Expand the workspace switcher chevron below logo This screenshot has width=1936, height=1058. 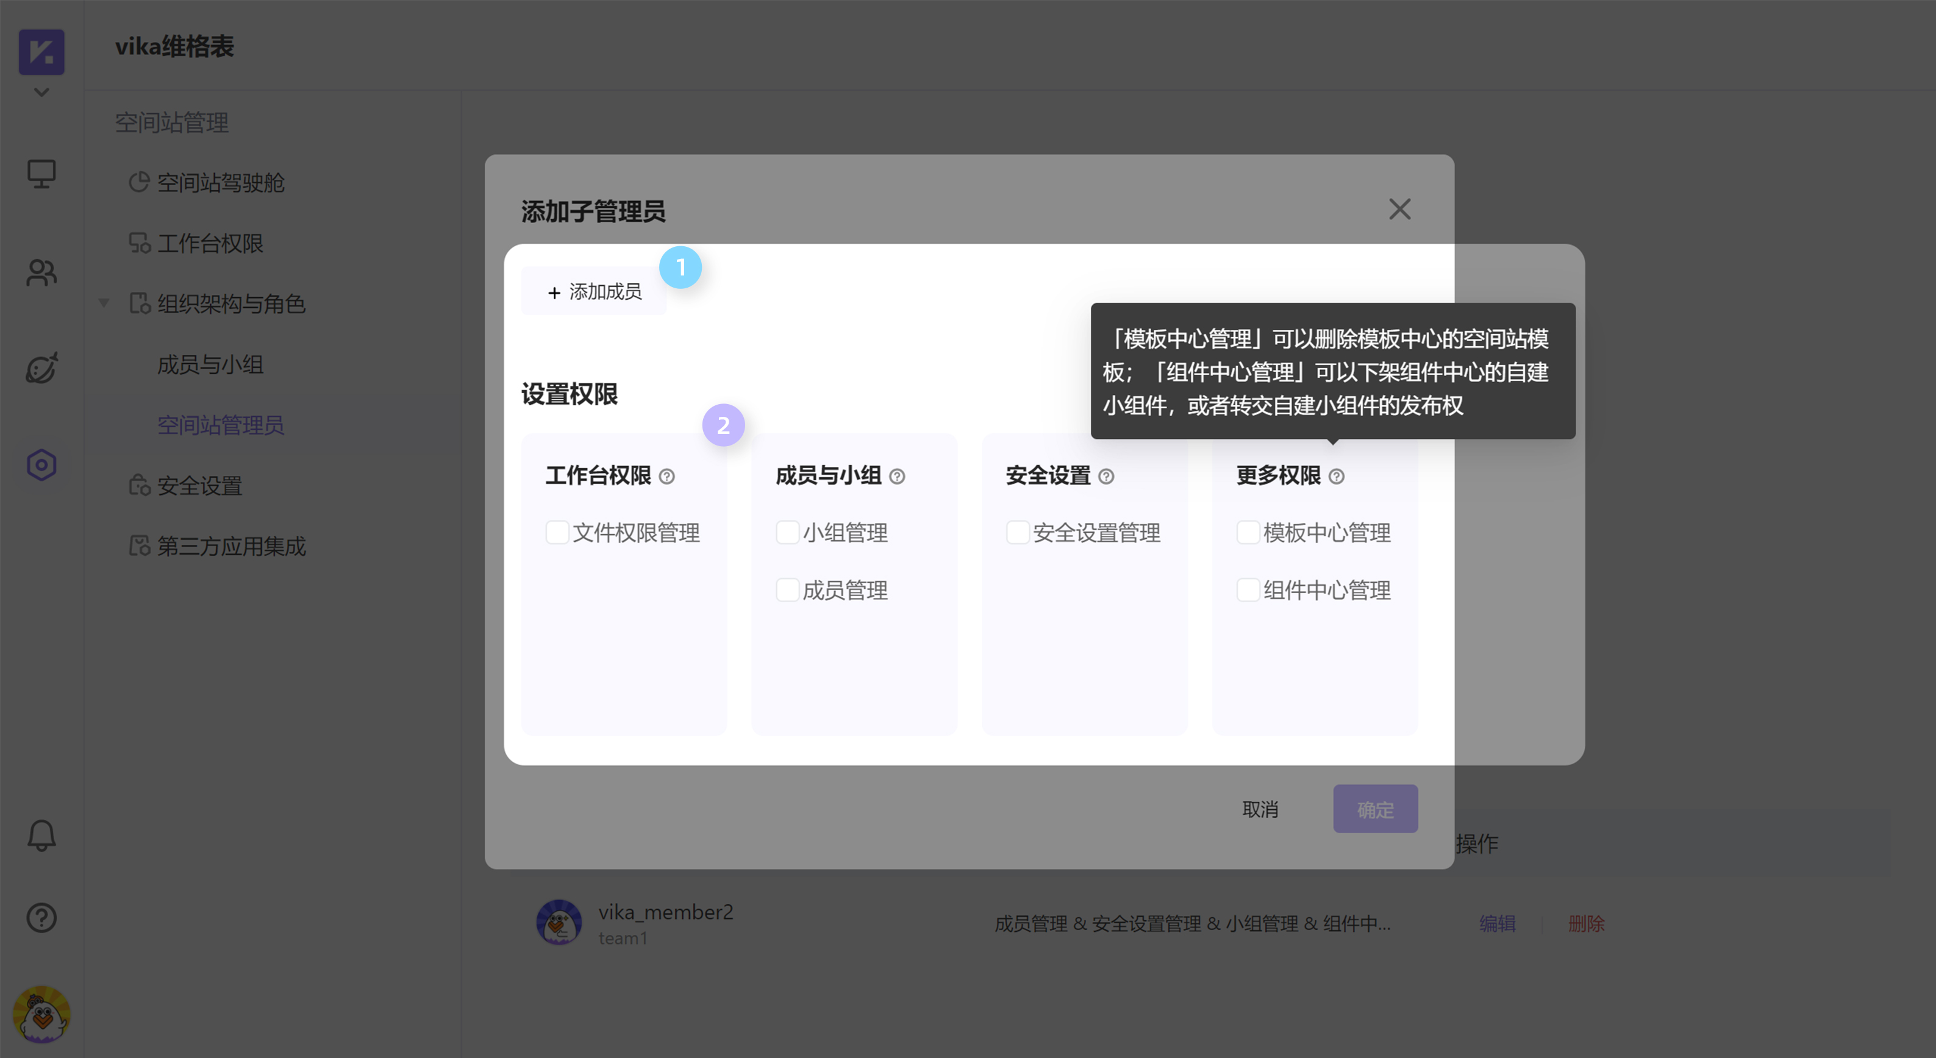(x=41, y=91)
